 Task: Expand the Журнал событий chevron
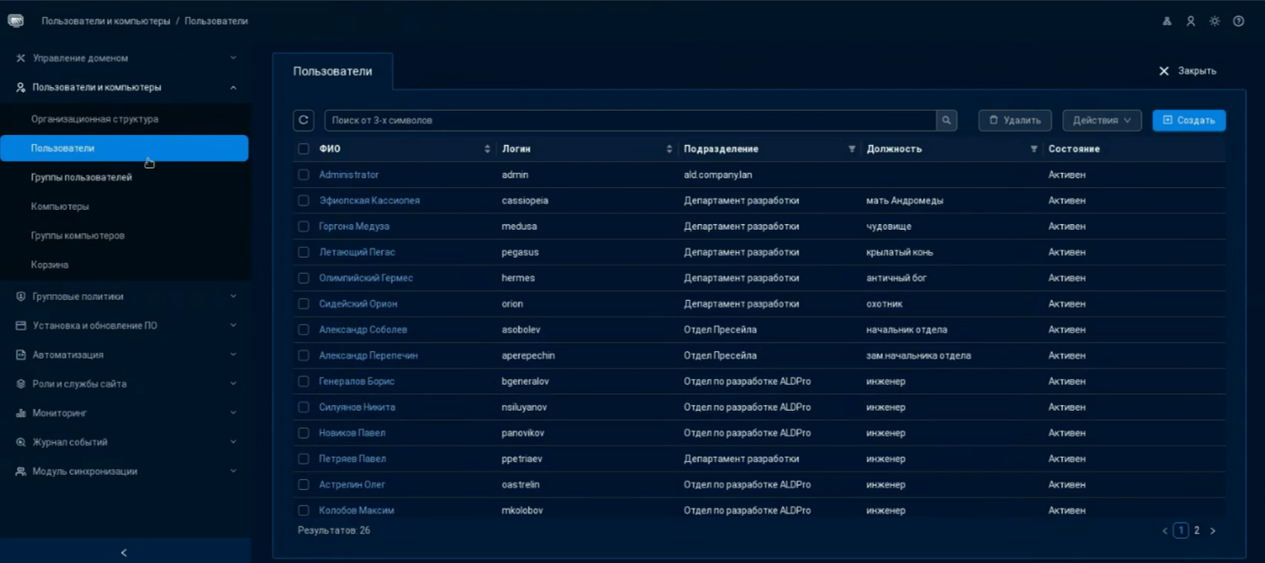click(233, 442)
